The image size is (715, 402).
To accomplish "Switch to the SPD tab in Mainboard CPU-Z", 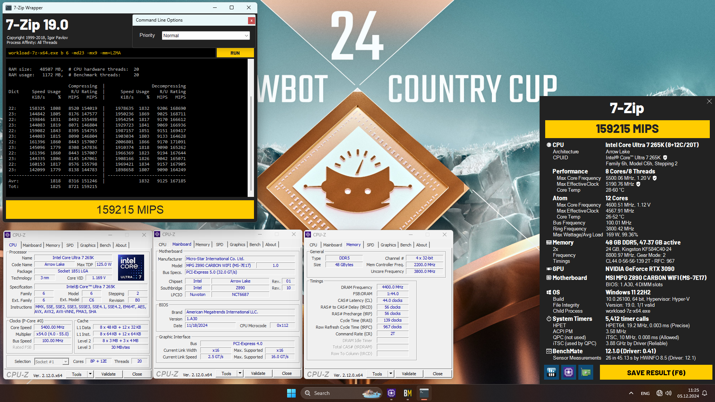I will click(219, 245).
